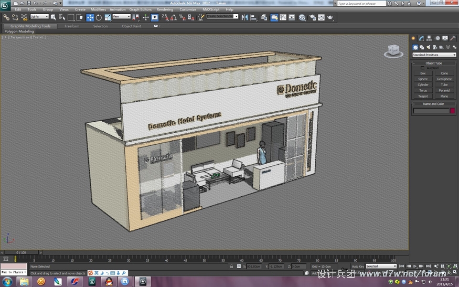This screenshot has width=459, height=287.
Task: Open the object color swatch
Action: [x=453, y=111]
